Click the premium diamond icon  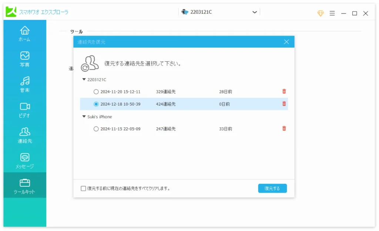(321, 13)
